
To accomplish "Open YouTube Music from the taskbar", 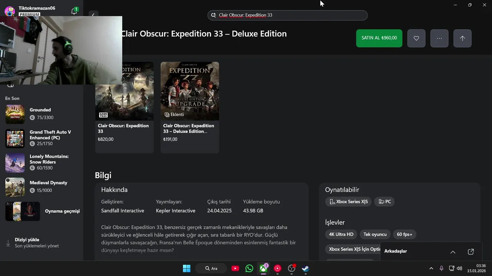I will pos(278,268).
